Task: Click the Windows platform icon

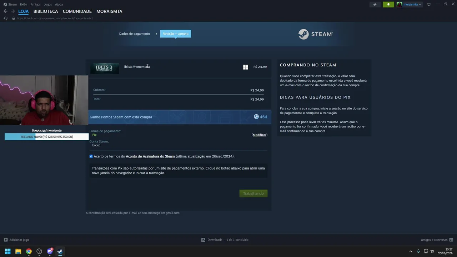Action: [246, 67]
